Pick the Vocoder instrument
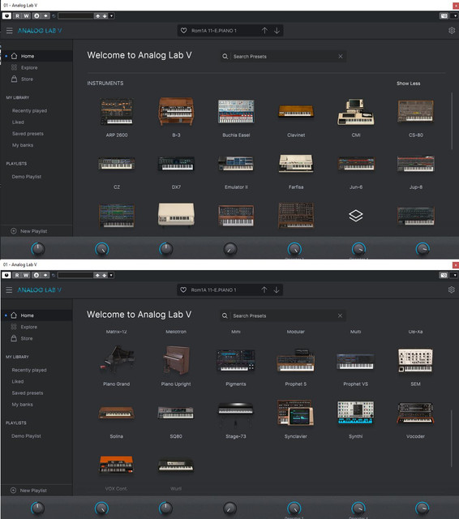 click(415, 413)
